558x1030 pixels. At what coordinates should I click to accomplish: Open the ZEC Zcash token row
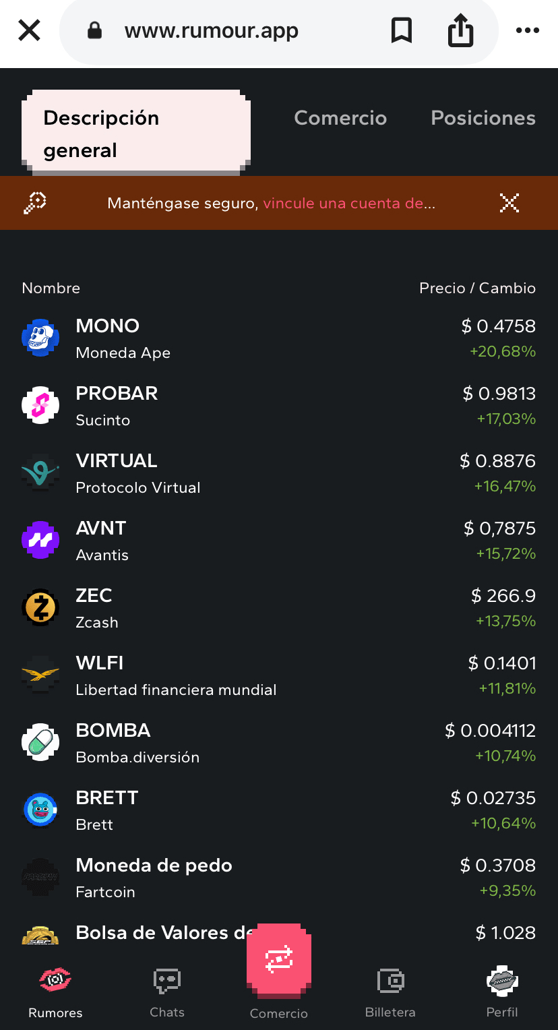point(270,607)
